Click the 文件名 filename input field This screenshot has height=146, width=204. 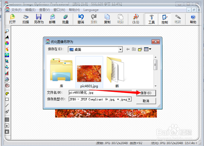[100, 93]
